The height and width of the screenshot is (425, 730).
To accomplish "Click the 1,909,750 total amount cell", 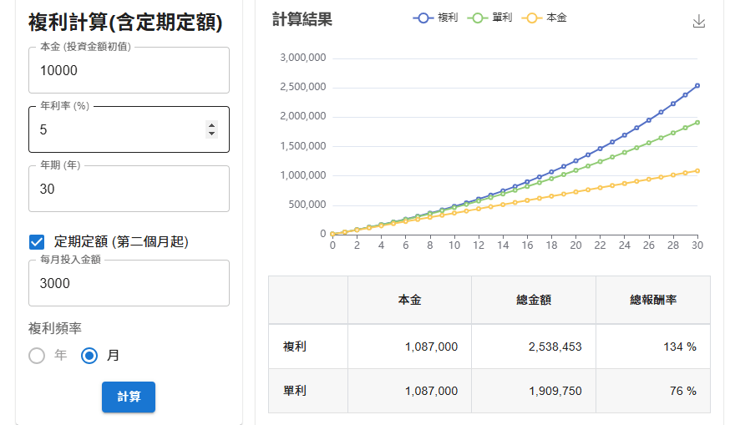I will coord(534,391).
